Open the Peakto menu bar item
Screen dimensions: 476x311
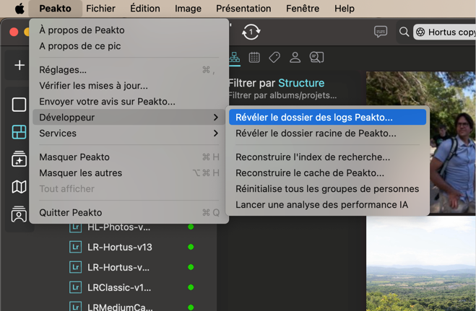(55, 9)
